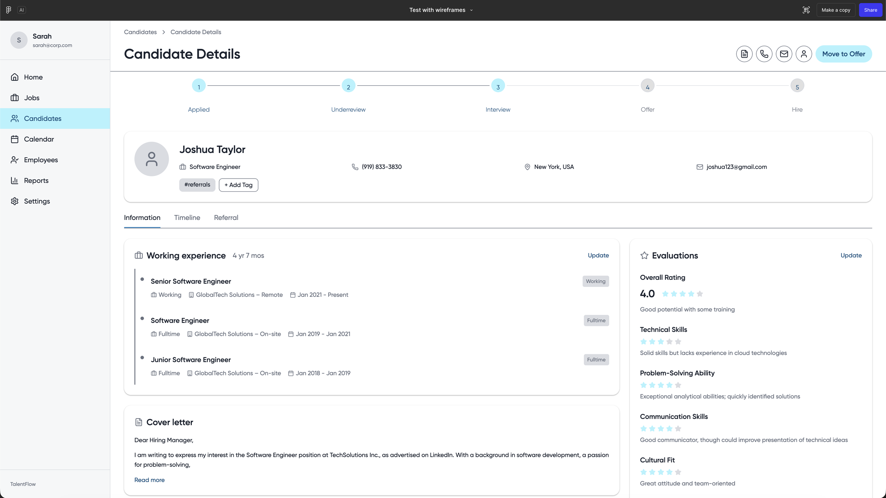This screenshot has height=498, width=886.
Task: Click the Candidates breadcrumb link
Action: point(140,32)
